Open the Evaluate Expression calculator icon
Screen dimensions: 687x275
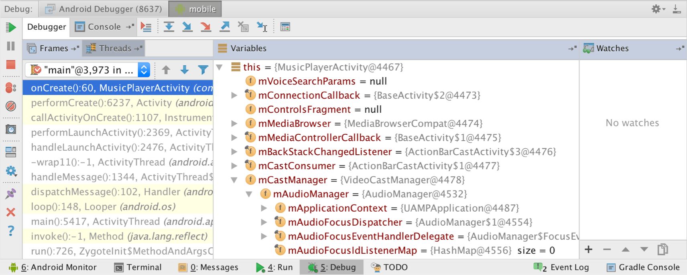(x=285, y=27)
